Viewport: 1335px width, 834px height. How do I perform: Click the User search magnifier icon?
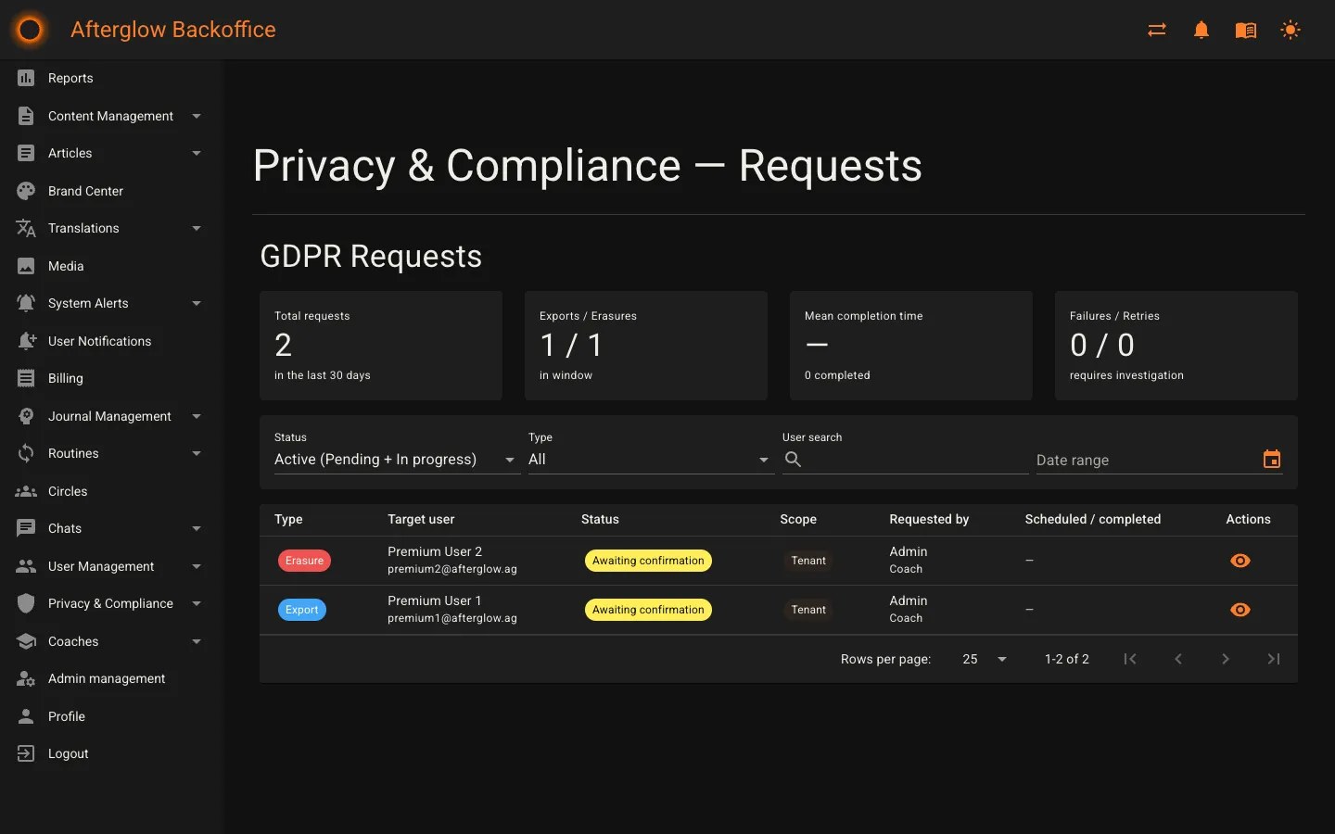[793, 459]
